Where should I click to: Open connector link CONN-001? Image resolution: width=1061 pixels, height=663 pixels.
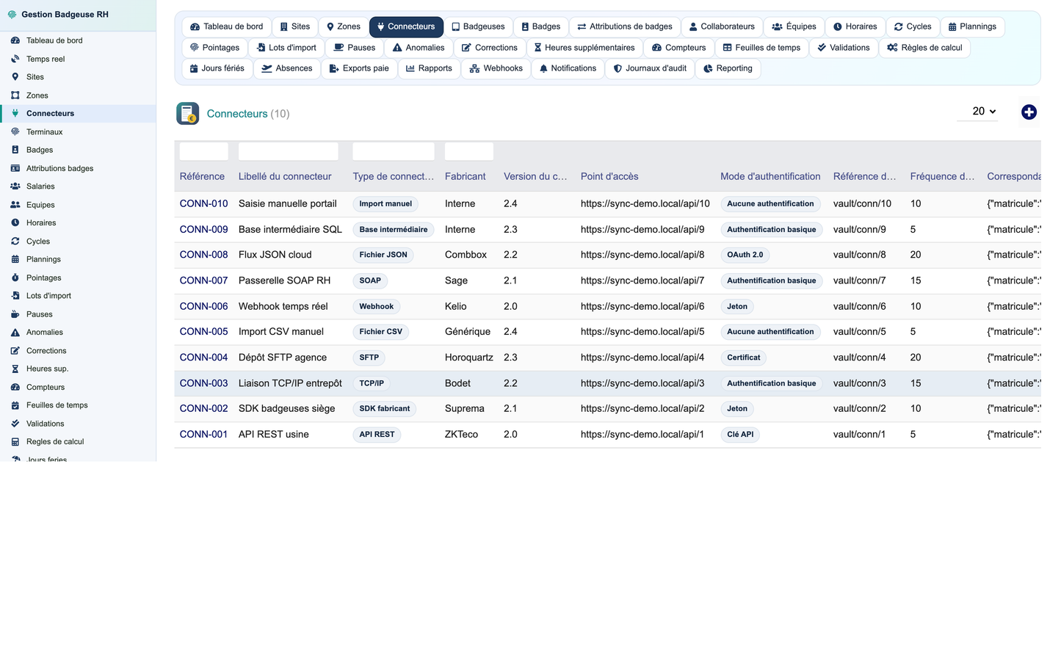203,435
